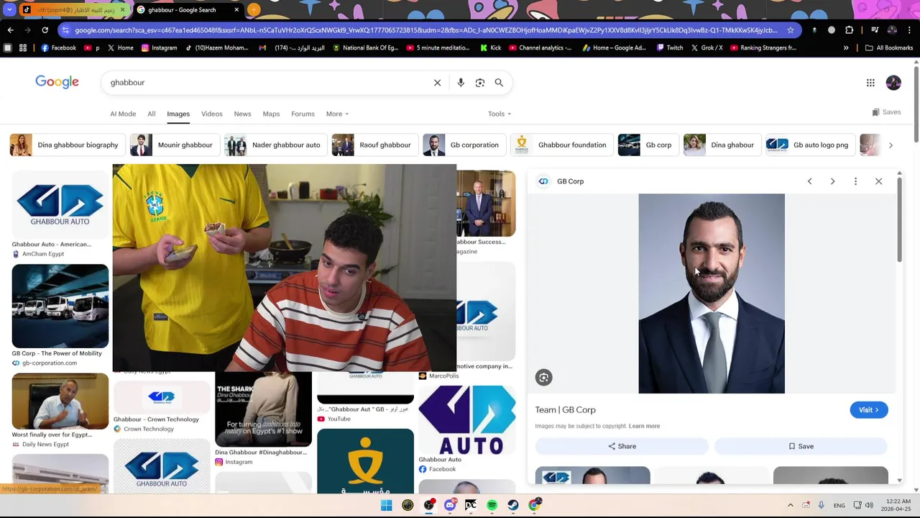Show previous image in preview panel
Image resolution: width=920 pixels, height=518 pixels.
pos(809,181)
